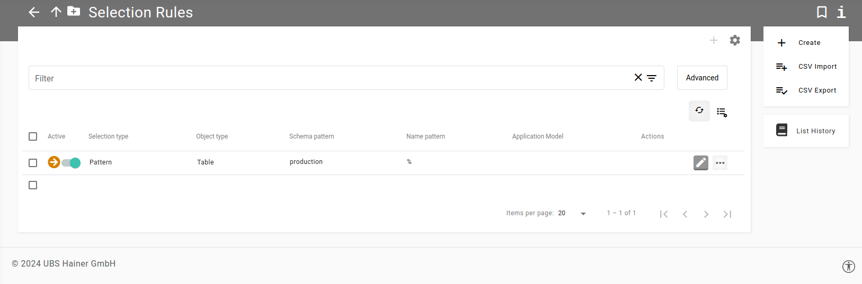Image resolution: width=862 pixels, height=284 pixels.
Task: Click the 'production' schema pattern cell
Action: point(306,162)
